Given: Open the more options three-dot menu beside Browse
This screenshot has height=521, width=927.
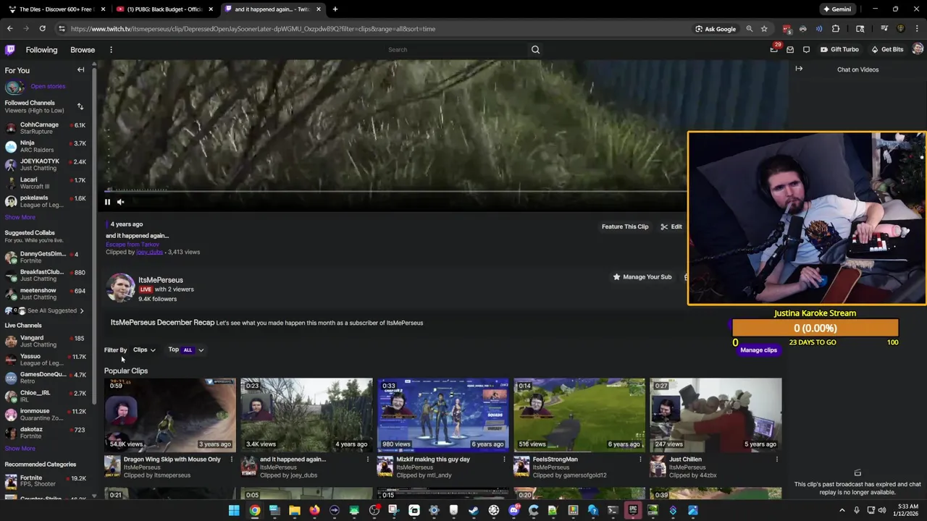Looking at the screenshot, I should 111,50.
